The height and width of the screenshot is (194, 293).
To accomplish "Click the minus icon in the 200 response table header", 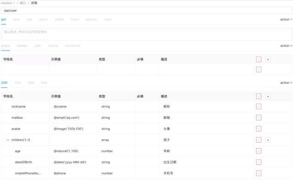I will pos(259,97).
